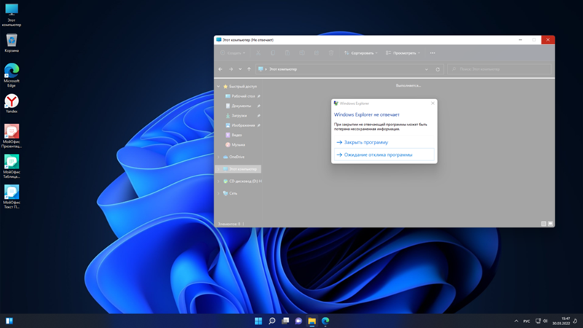Minimize the Explorer window
583x328 pixels.
tap(520, 40)
